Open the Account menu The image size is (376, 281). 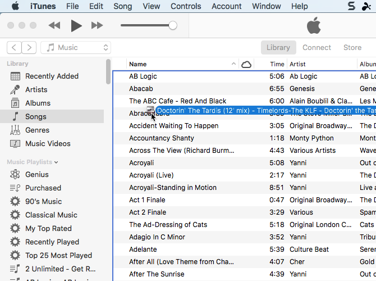tap(226, 6)
